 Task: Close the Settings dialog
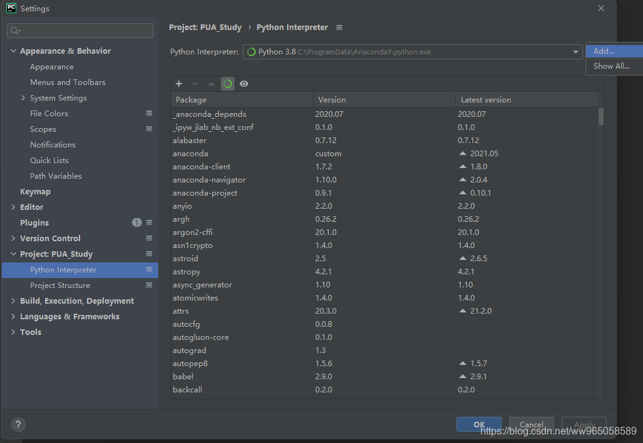[600, 8]
